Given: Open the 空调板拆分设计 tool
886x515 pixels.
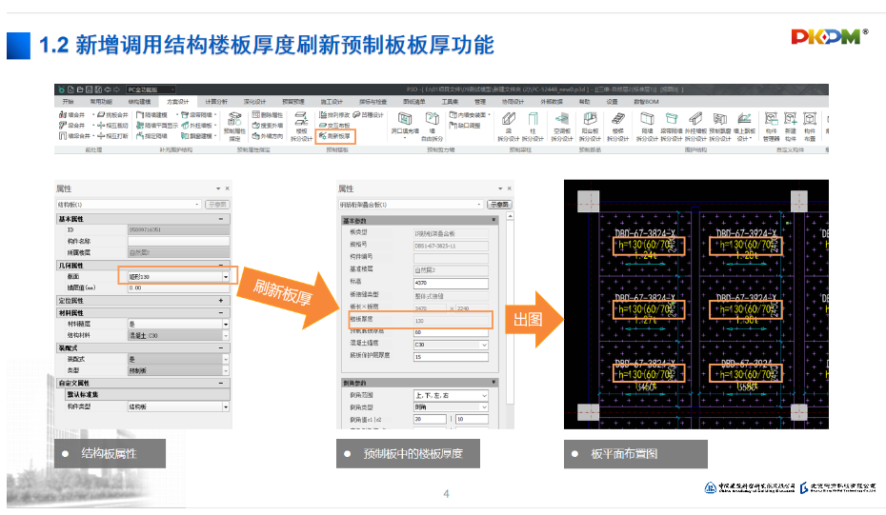Looking at the screenshot, I should point(562,127).
